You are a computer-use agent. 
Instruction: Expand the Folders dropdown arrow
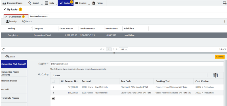(x=89, y=4)
